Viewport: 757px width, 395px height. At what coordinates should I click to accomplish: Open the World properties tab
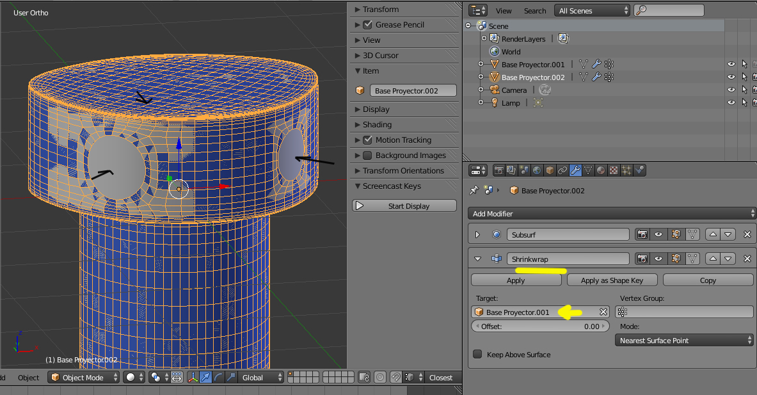536,170
